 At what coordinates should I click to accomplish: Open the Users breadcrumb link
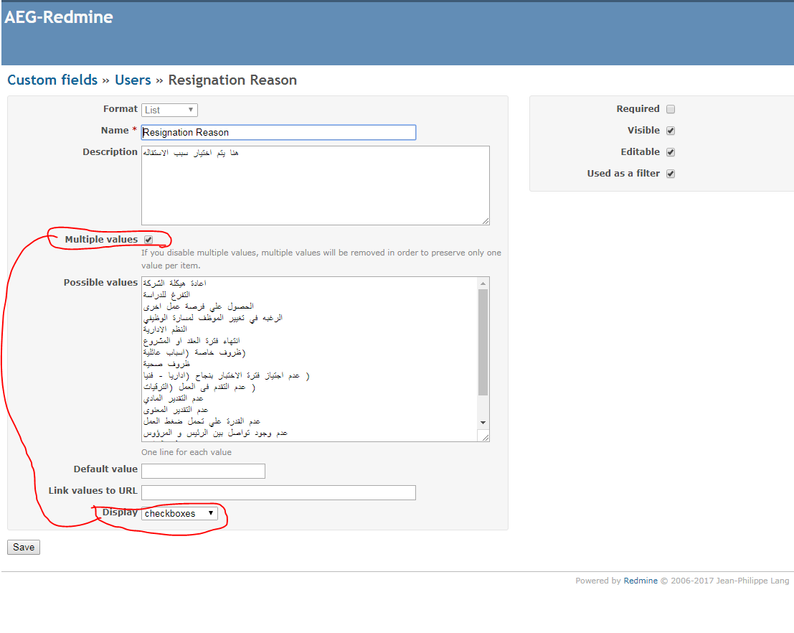(133, 80)
